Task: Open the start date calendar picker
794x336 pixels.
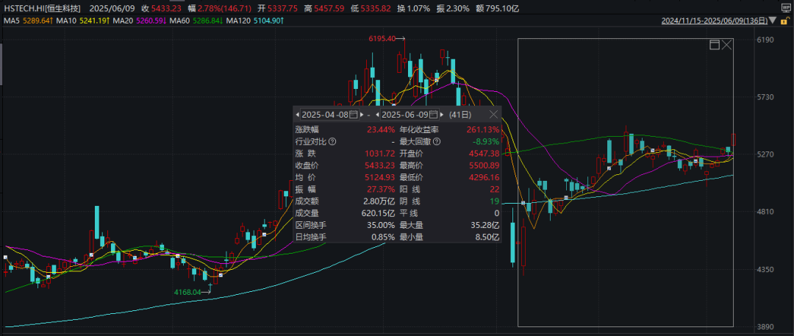Action: pos(353,115)
